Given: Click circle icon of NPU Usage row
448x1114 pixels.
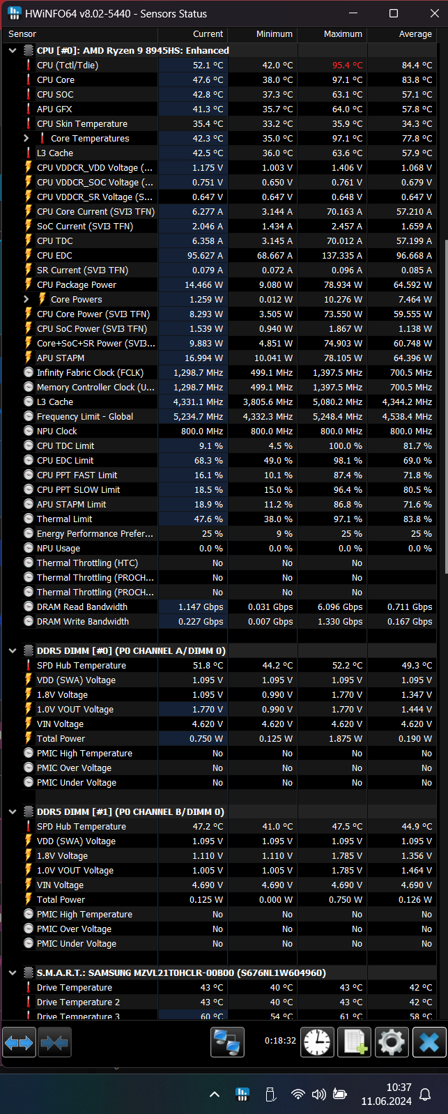Looking at the screenshot, I should (x=29, y=548).
